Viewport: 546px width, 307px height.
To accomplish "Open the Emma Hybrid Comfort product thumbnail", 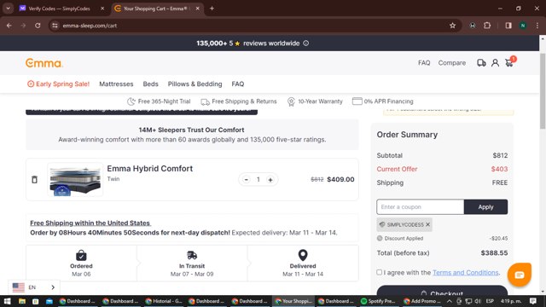I will click(75, 180).
